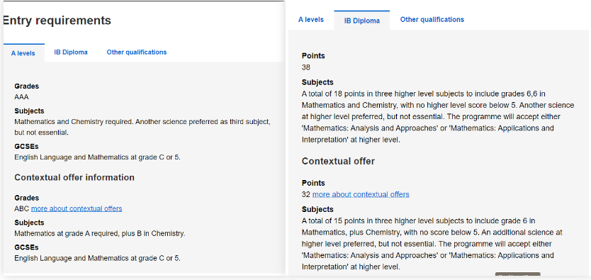Click the Entry requirements heading
This screenshot has height=280, width=591.
tap(57, 21)
